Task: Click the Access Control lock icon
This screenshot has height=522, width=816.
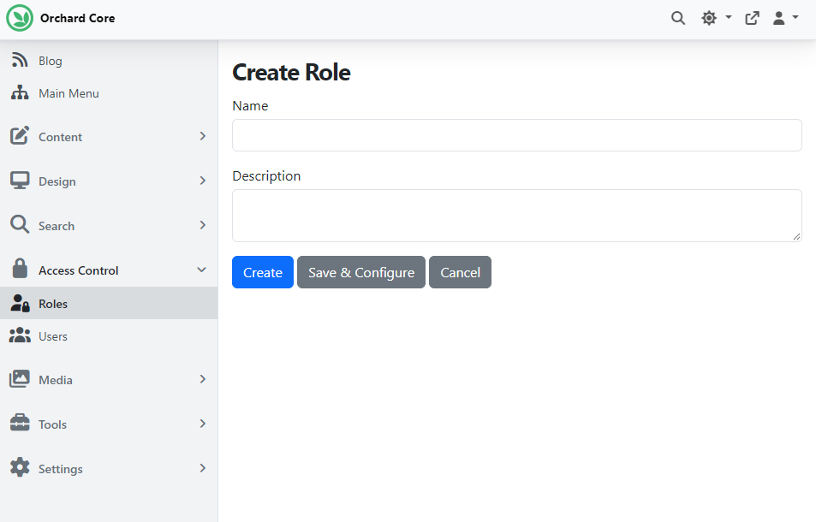Action: click(x=20, y=269)
